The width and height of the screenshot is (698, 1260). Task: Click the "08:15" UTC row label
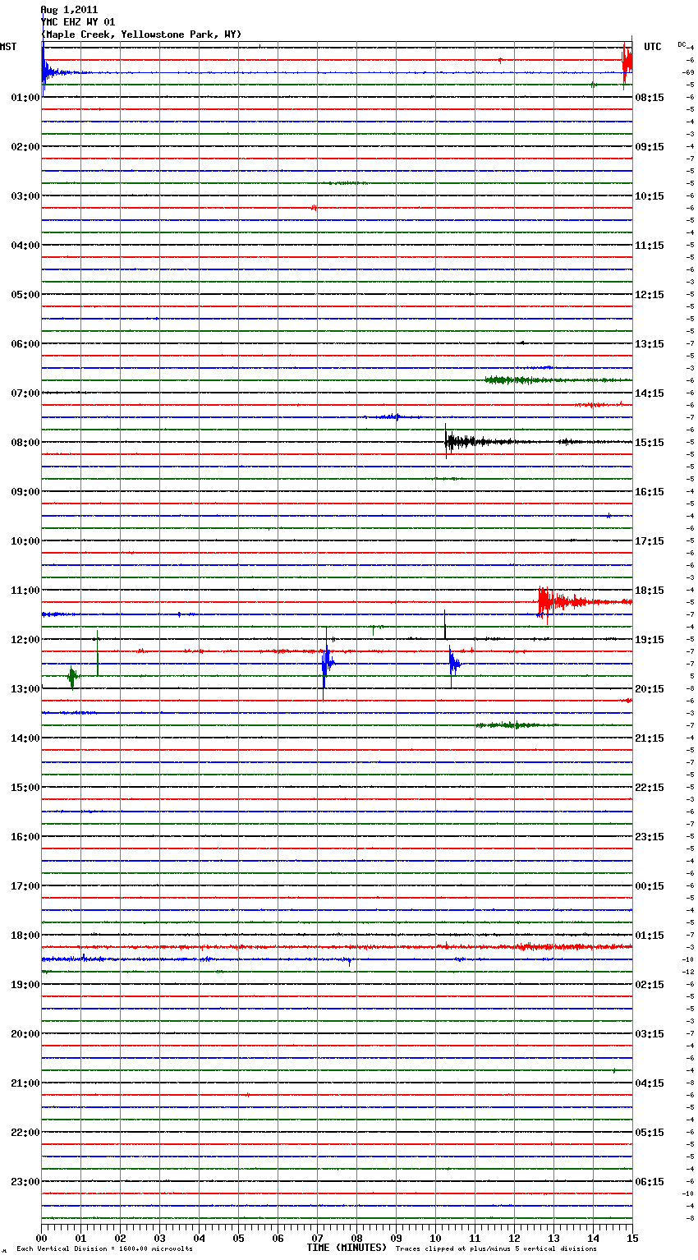[650, 98]
